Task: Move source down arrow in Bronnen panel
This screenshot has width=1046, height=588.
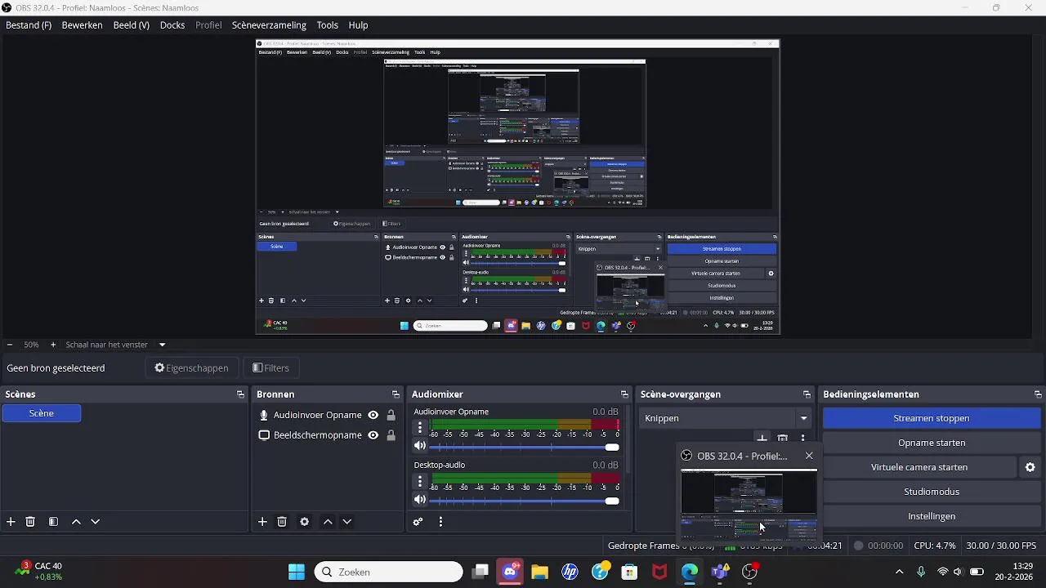Action: coord(347,522)
